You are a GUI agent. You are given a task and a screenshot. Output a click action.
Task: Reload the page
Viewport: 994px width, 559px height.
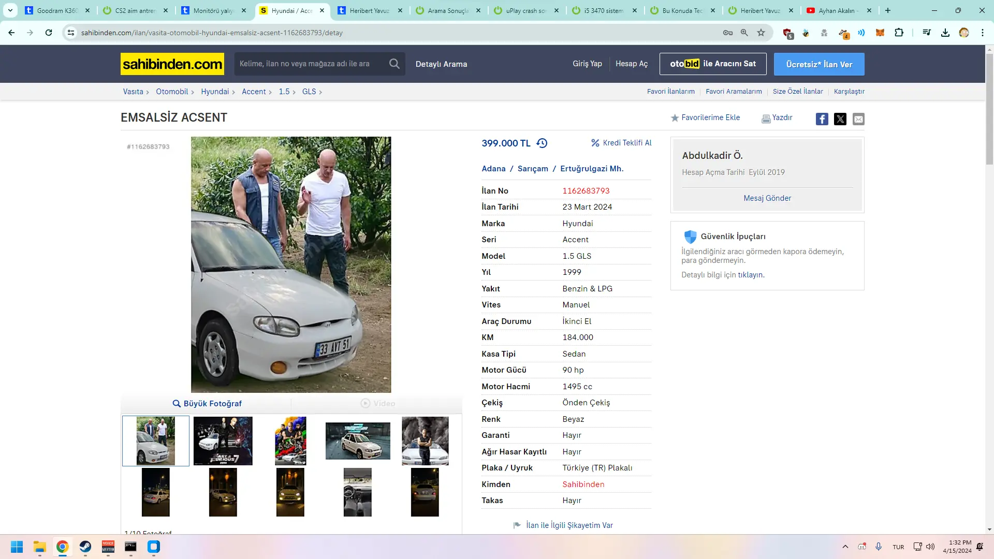[49, 33]
